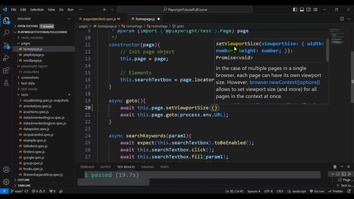Collapse the tests folder
This screenshot has width=354, height=199.
(43, 95)
